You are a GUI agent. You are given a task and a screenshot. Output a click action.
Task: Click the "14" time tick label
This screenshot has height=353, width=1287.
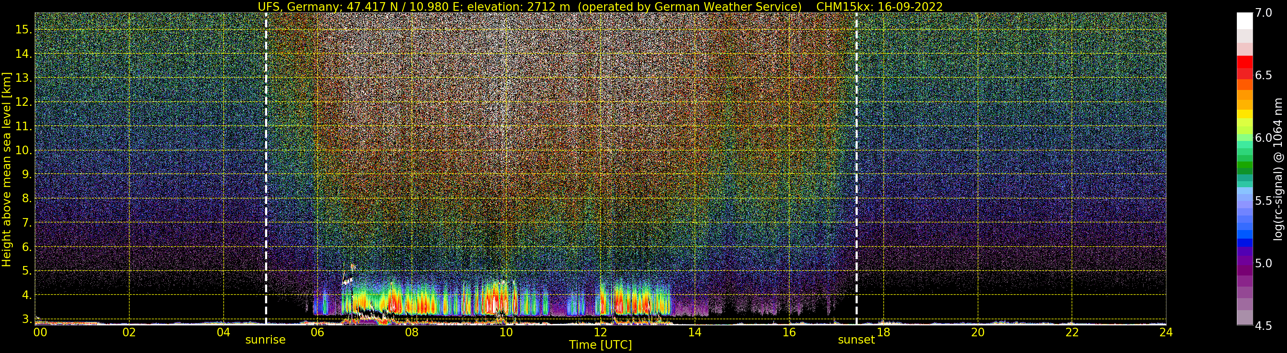coord(694,332)
